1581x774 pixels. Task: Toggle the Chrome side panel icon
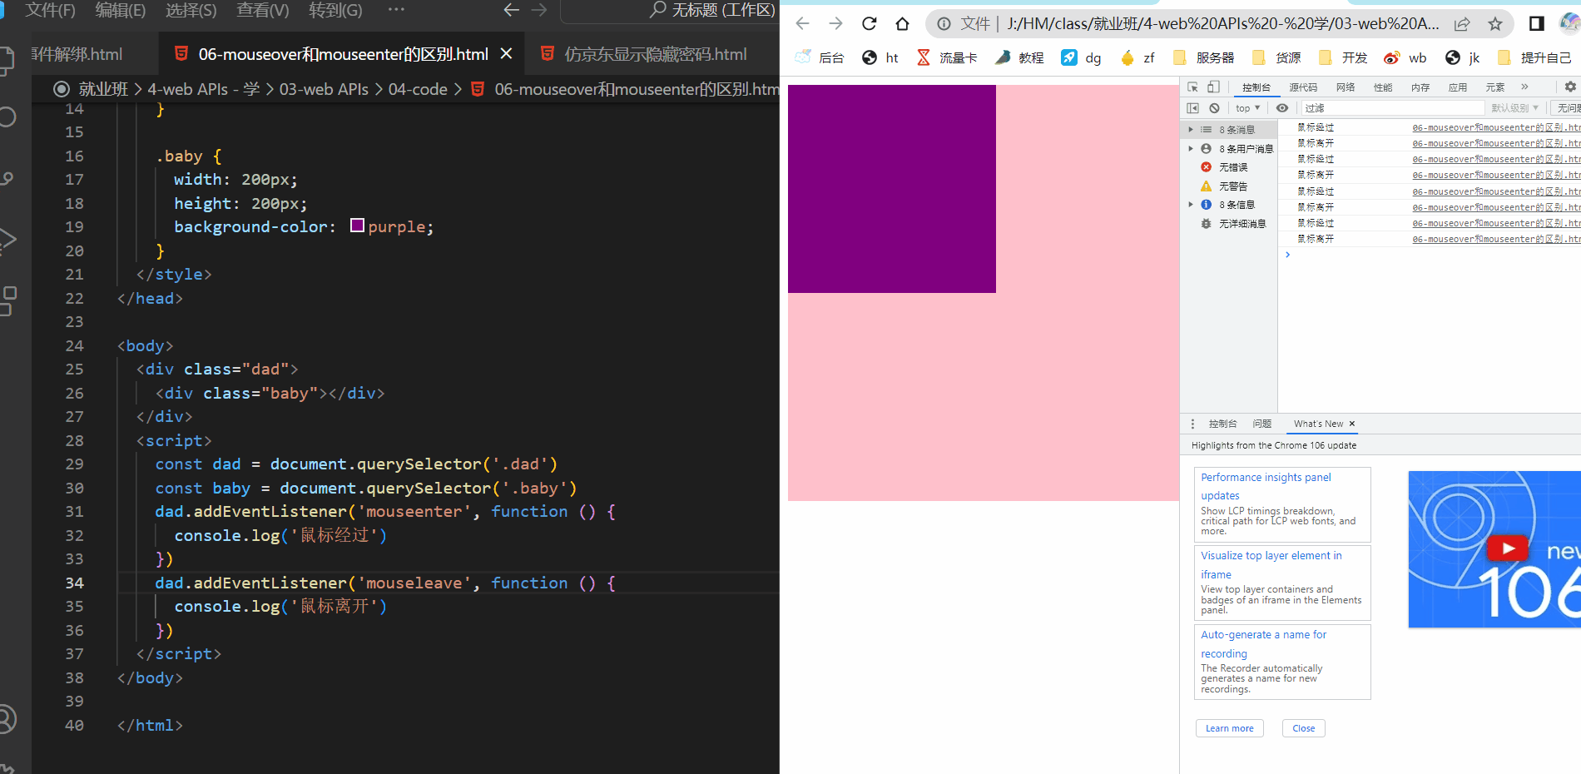[x=1537, y=23]
